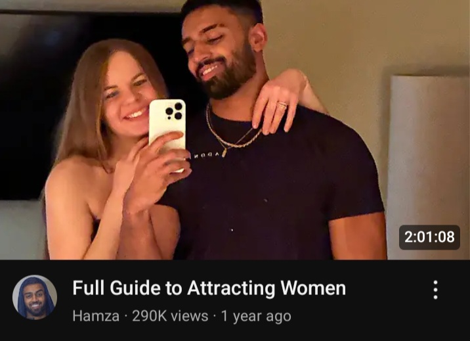Click the word "Women" in the title

tap(313, 288)
